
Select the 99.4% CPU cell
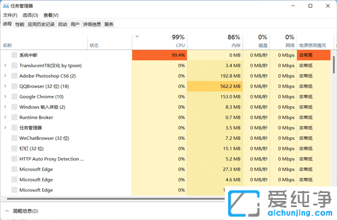[x=160, y=55]
